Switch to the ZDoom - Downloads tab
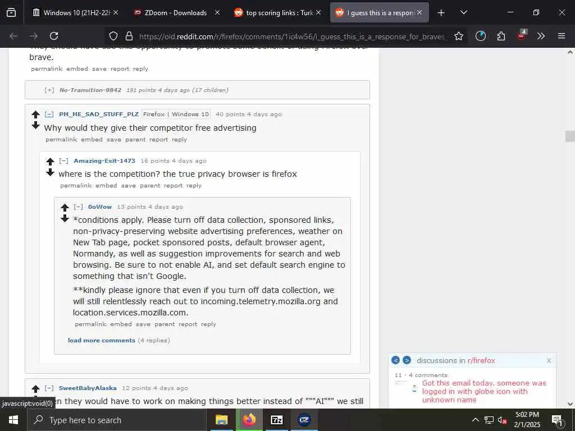This screenshot has height=431, width=575. pos(177,12)
